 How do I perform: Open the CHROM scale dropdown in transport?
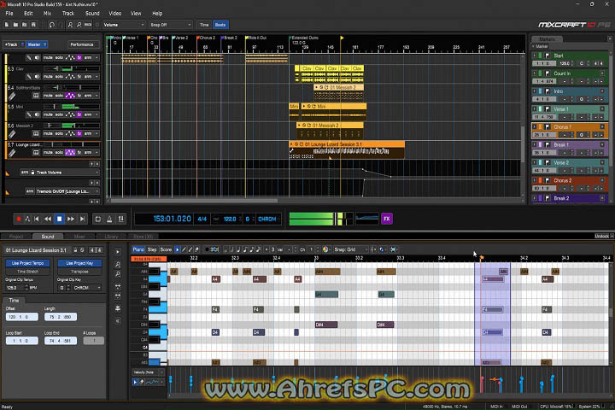269,219
